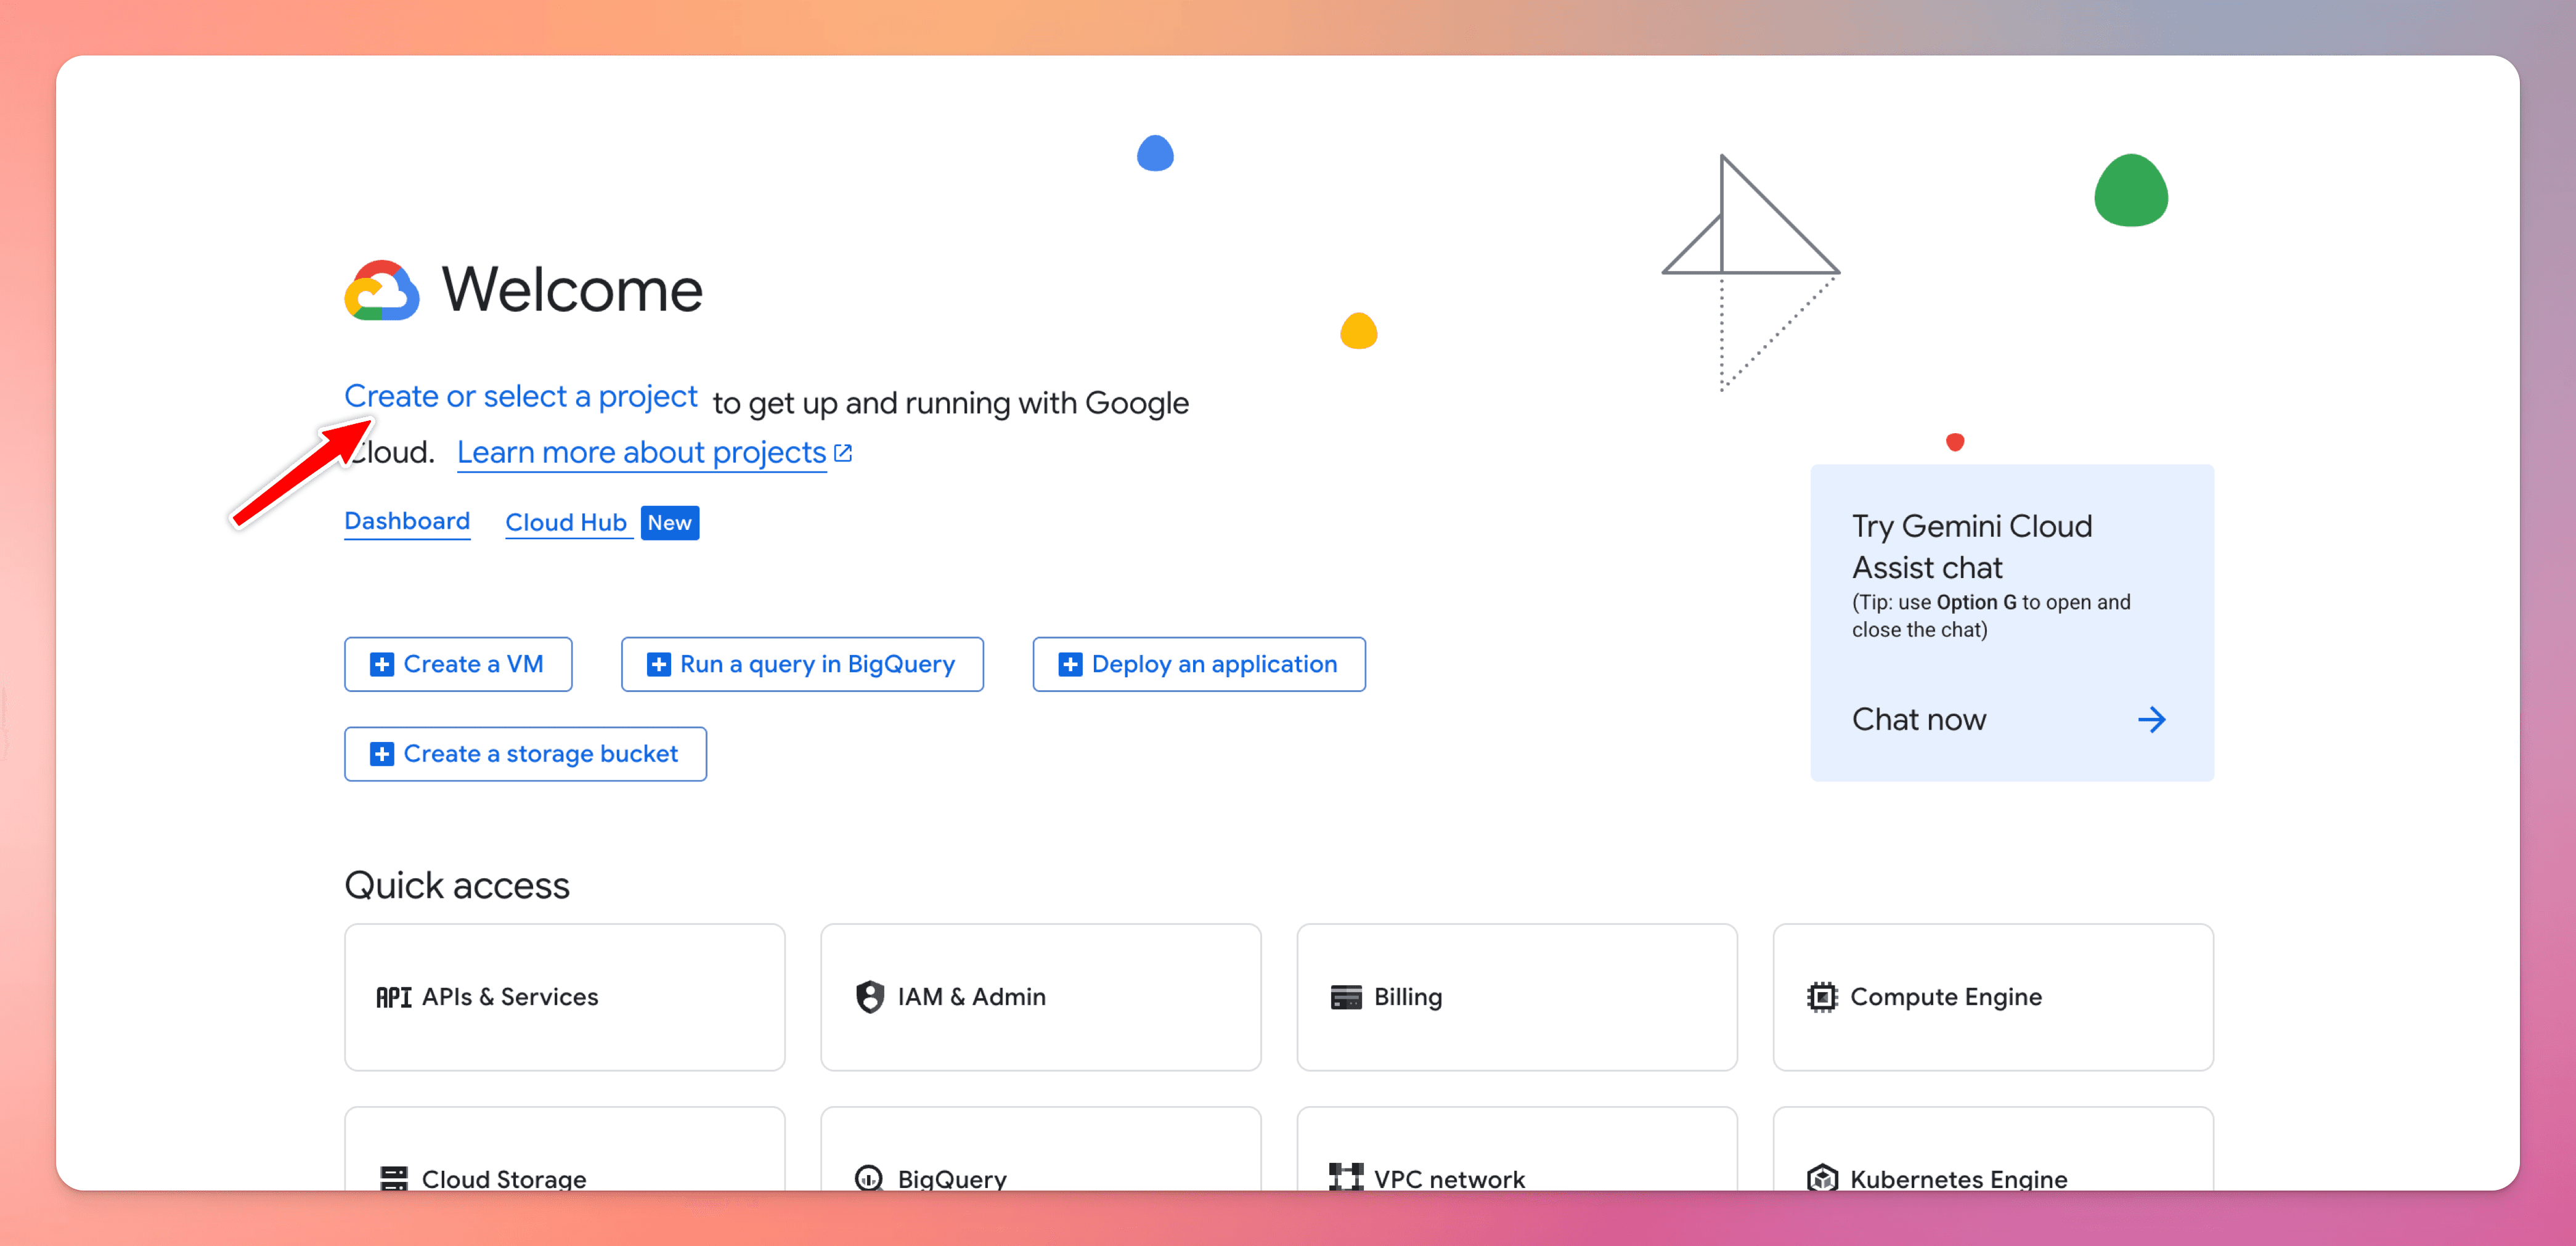Click Chat now in Gemini card
Screen dimensions: 2576x1246
1918,720
